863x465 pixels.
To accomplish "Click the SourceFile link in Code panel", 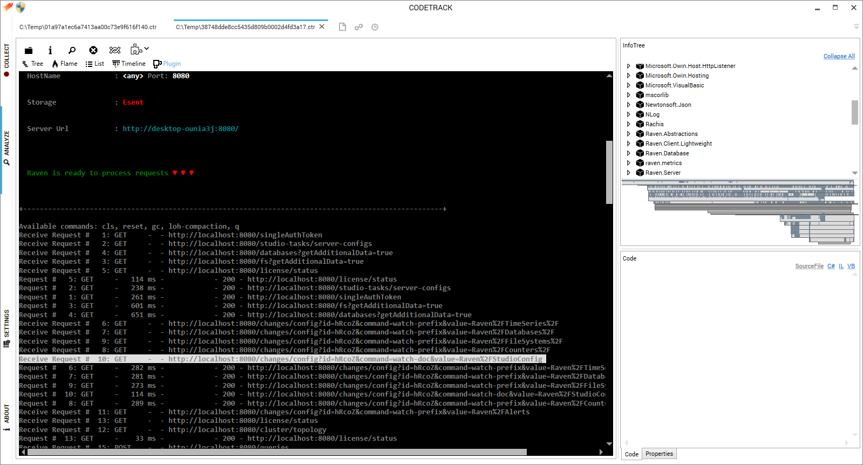I will pyautogui.click(x=809, y=266).
